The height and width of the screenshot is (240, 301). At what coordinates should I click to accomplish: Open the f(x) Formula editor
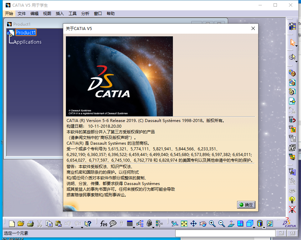[x=104, y=224]
